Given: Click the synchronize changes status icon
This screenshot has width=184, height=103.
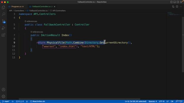Looking at the screenshot, I should pos(13,101).
